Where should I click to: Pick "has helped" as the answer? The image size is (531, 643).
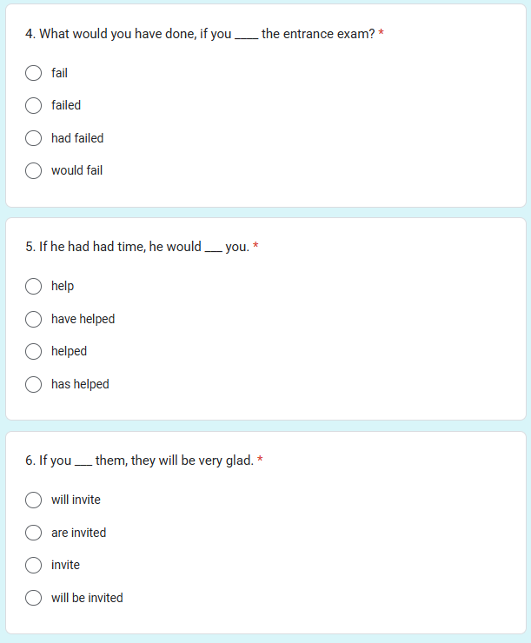tap(33, 384)
